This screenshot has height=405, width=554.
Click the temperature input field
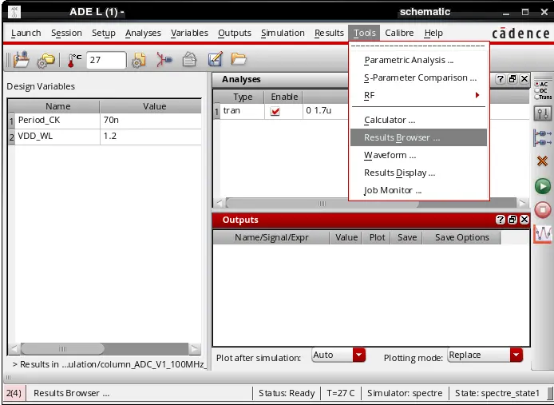(x=106, y=60)
